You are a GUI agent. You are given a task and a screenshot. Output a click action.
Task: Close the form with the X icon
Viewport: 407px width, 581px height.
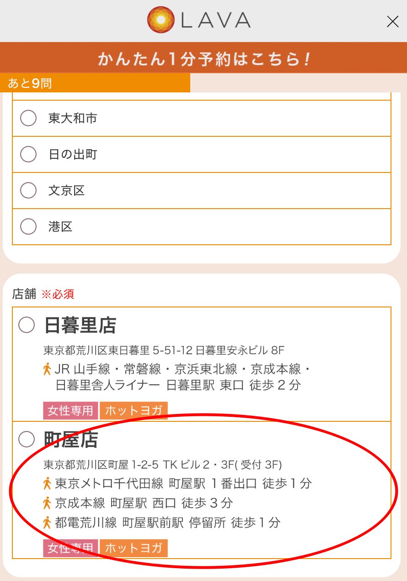[x=392, y=22]
